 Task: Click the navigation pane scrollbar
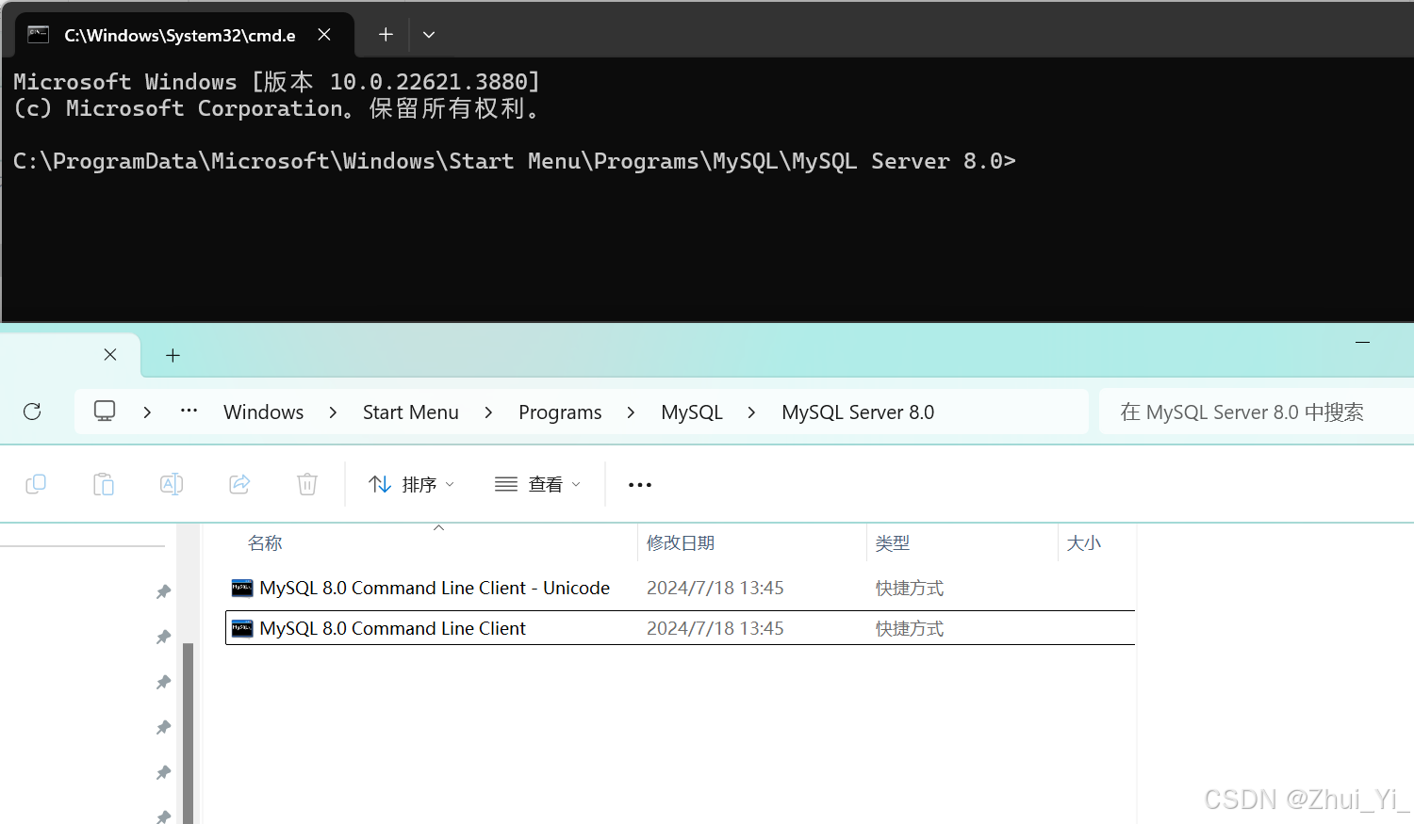(188, 733)
